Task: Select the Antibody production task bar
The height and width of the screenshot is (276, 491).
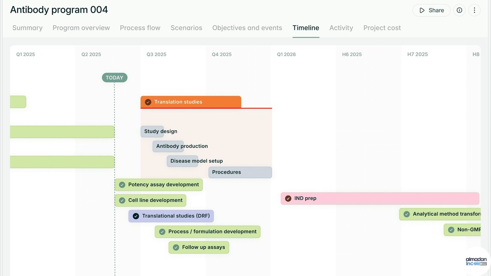Action: (168, 146)
